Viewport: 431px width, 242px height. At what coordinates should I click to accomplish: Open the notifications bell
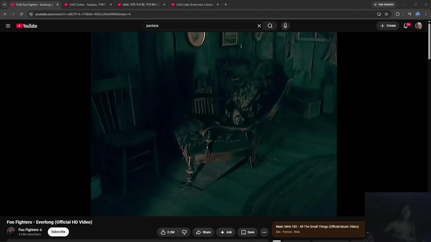tap(406, 26)
